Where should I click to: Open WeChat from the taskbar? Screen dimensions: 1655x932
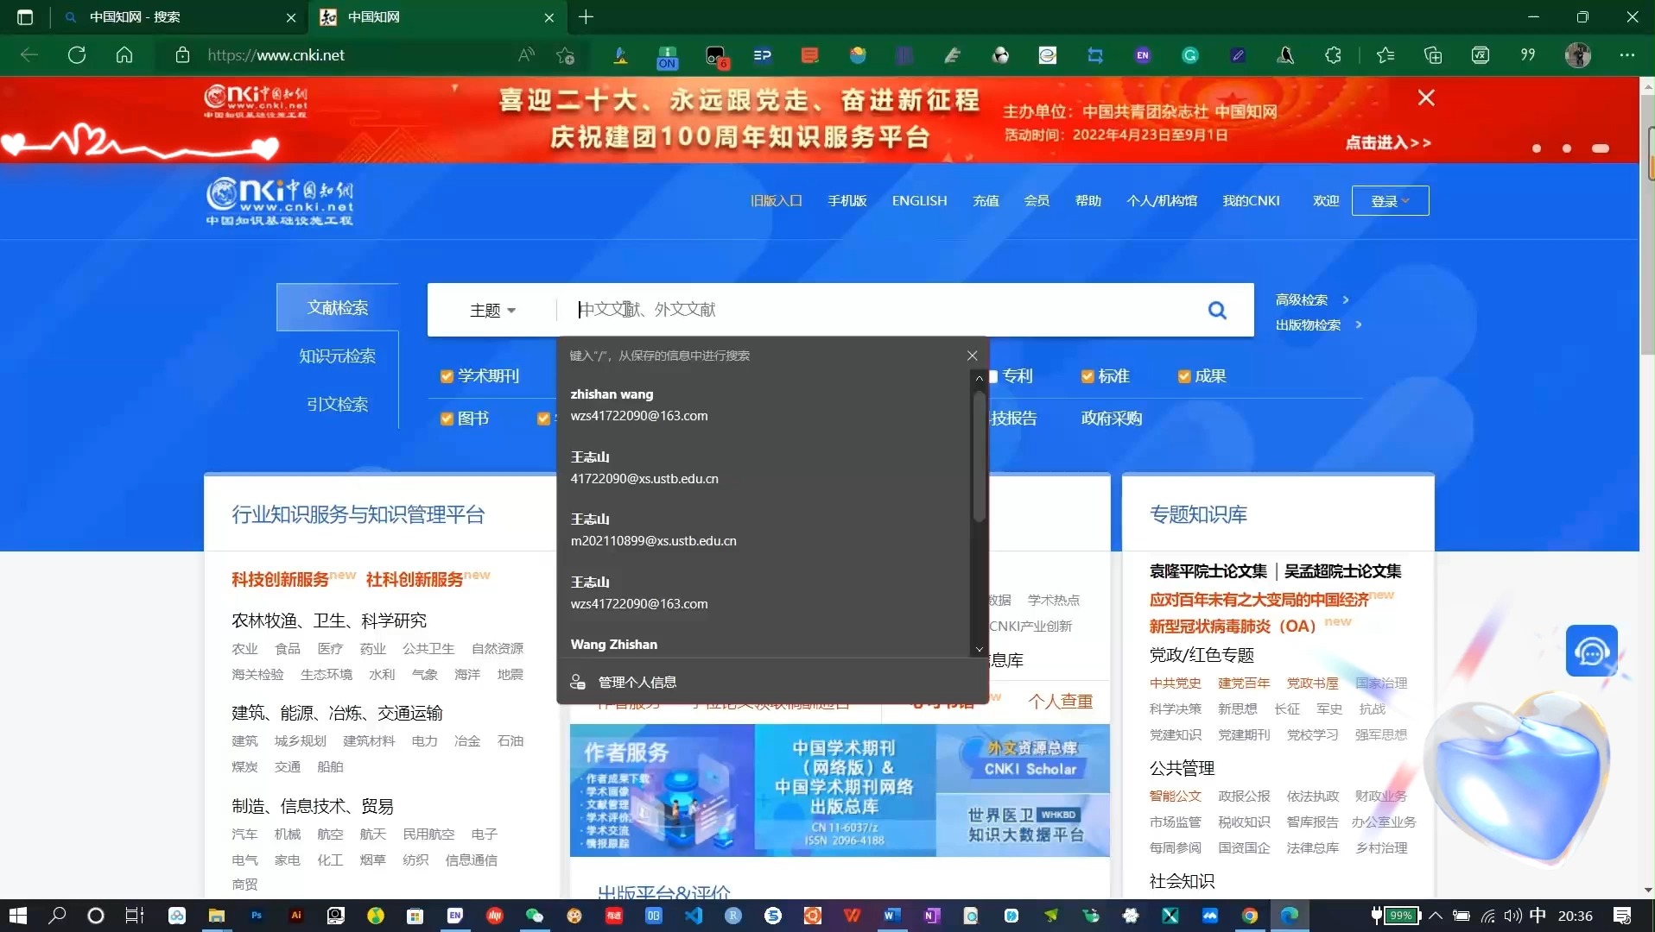(x=534, y=916)
